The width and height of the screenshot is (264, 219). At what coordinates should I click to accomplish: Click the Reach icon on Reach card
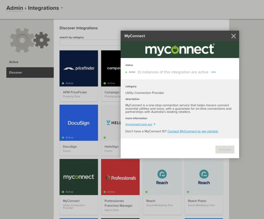coord(162,174)
